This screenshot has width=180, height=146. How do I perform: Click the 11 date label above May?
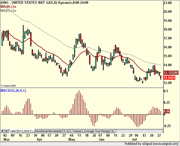[79, 135]
